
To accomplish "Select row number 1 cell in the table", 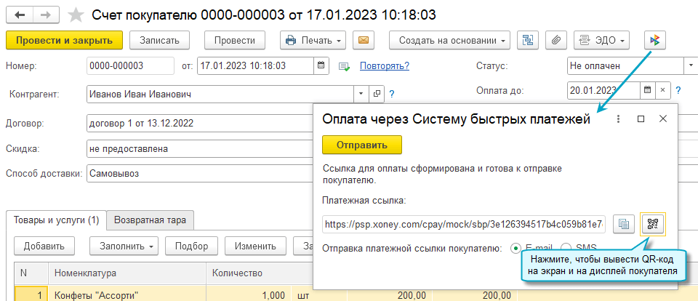I will [31, 294].
